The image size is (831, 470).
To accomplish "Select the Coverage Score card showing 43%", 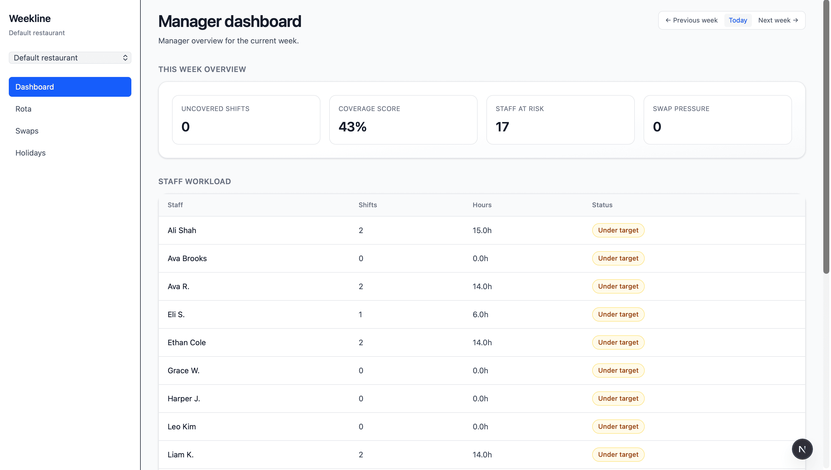I will [x=403, y=120].
